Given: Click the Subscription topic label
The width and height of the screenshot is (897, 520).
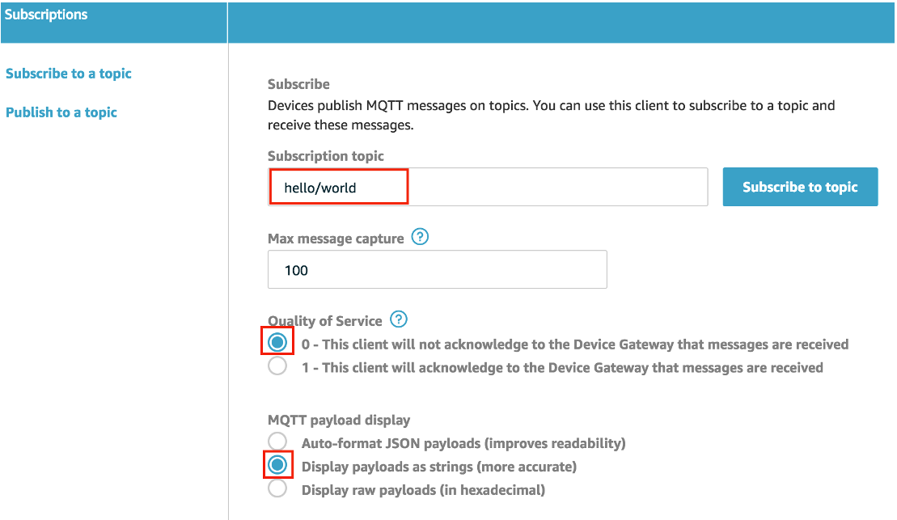Looking at the screenshot, I should [x=325, y=156].
